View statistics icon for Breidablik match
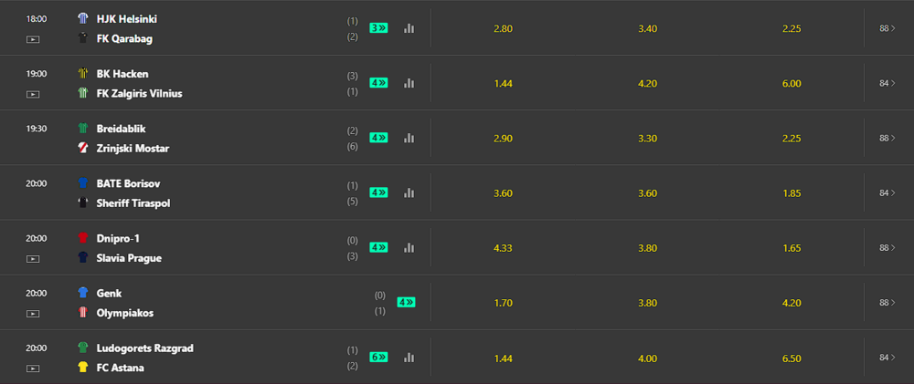Image resolution: width=914 pixels, height=384 pixels. point(409,138)
